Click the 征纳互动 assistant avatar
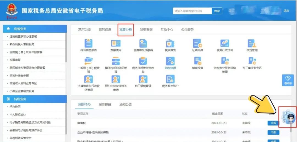Viewport: 297px width, 142px height. pos(288,118)
